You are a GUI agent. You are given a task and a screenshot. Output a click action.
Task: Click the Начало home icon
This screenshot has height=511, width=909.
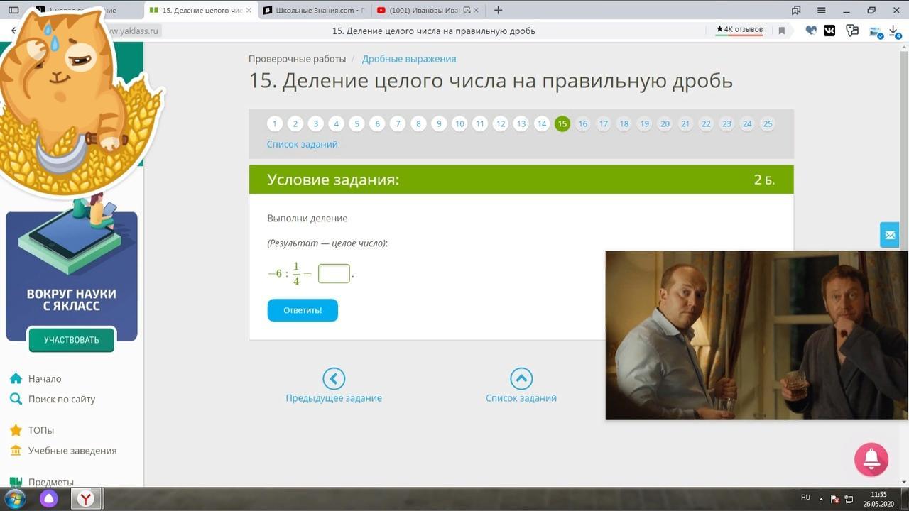pos(16,378)
